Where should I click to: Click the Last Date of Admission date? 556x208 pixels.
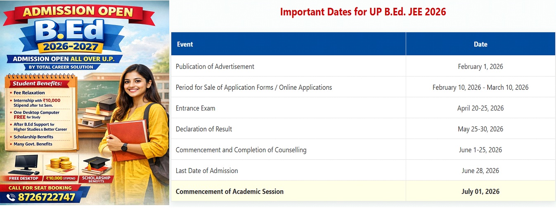pos(480,171)
